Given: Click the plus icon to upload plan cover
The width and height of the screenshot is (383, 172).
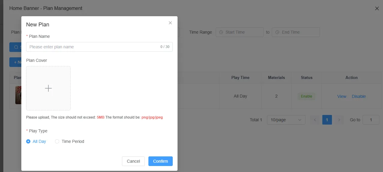Looking at the screenshot, I should (48, 88).
